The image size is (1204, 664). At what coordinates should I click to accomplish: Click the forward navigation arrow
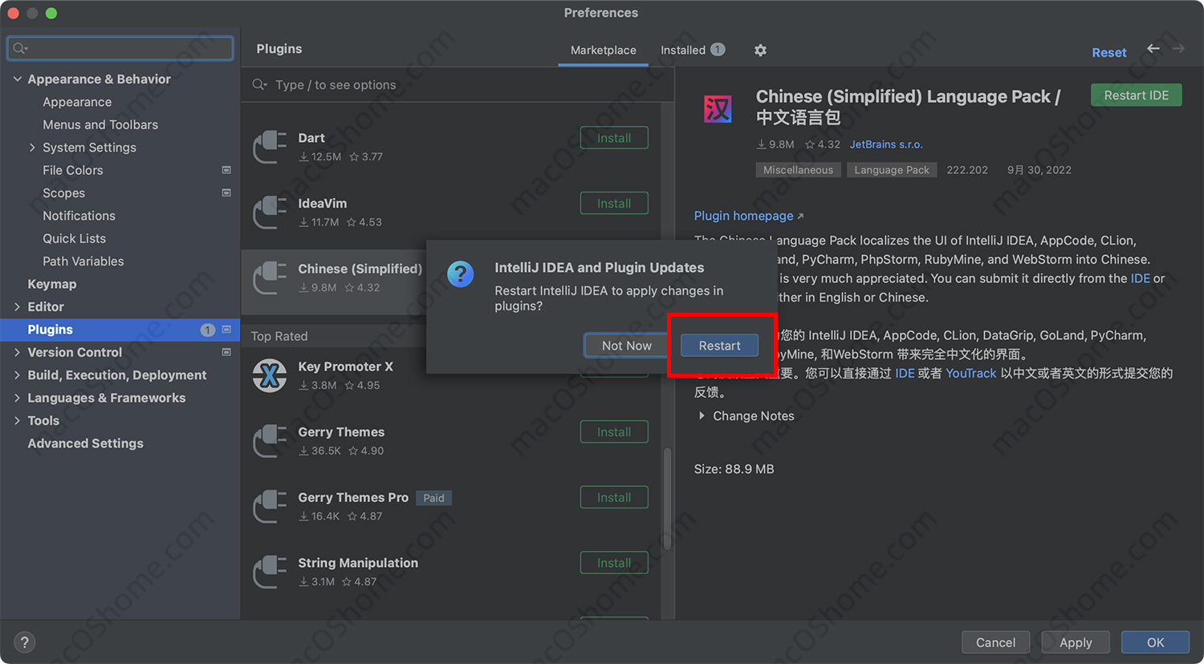click(1178, 49)
